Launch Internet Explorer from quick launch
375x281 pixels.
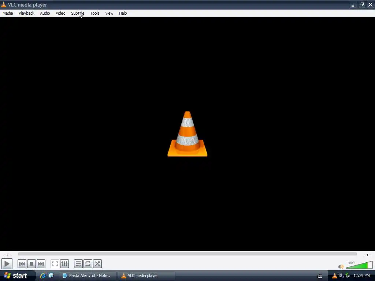(x=43, y=276)
